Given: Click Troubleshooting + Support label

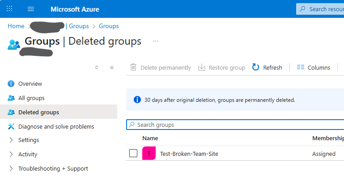Looking at the screenshot, I should pos(53,168).
